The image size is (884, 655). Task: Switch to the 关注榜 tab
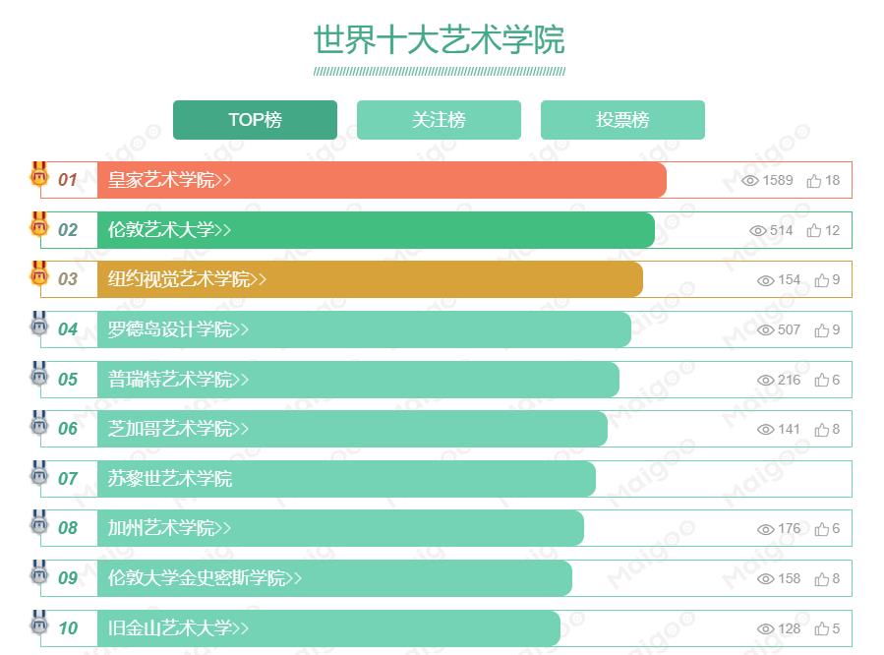440,119
